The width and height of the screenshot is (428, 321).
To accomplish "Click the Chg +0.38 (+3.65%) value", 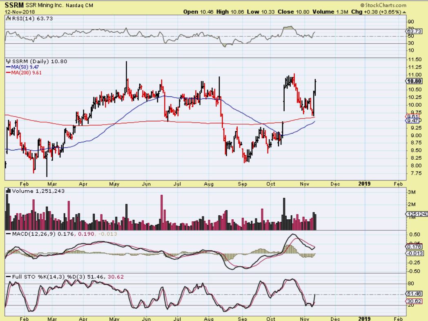I will [376, 12].
